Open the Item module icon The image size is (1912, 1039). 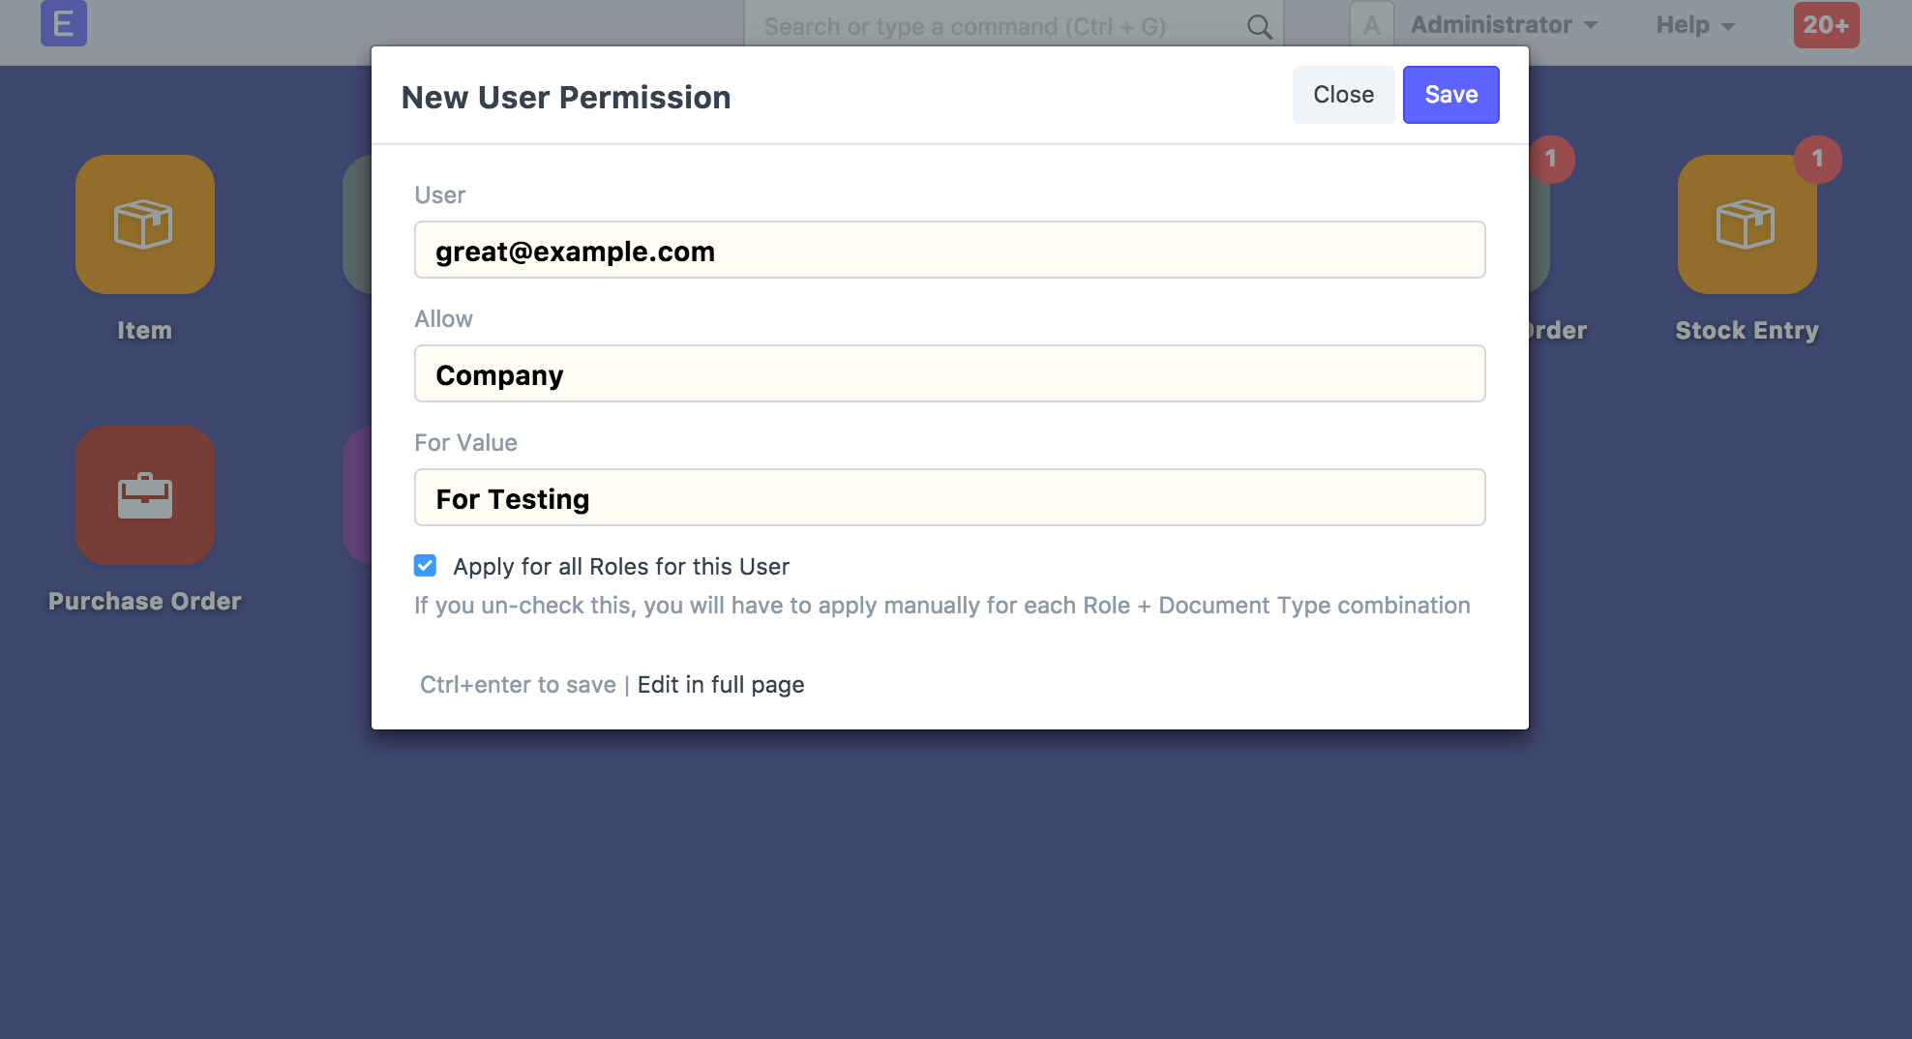coord(145,224)
